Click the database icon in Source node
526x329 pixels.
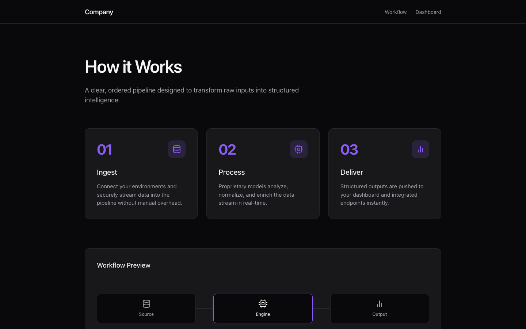pyautogui.click(x=146, y=304)
